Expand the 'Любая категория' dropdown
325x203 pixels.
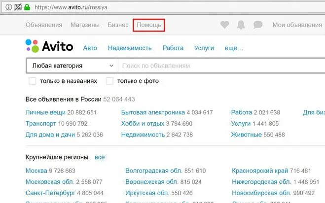tap(72, 66)
